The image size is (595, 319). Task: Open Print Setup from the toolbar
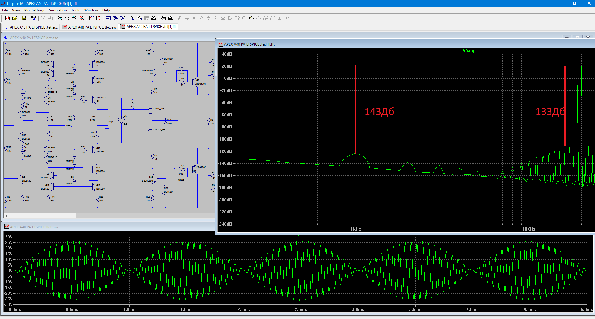tap(163, 18)
